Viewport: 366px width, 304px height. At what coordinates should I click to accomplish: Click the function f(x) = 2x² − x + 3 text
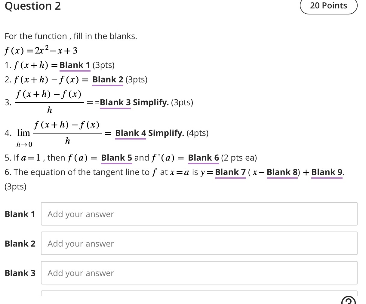41,50
